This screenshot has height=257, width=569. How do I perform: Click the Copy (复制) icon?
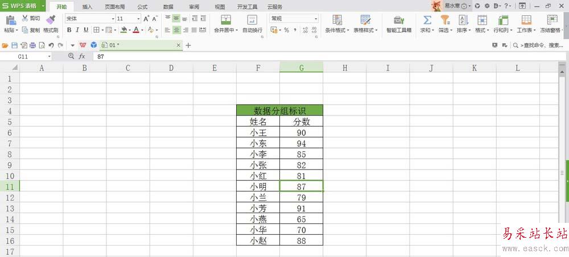coord(25,30)
